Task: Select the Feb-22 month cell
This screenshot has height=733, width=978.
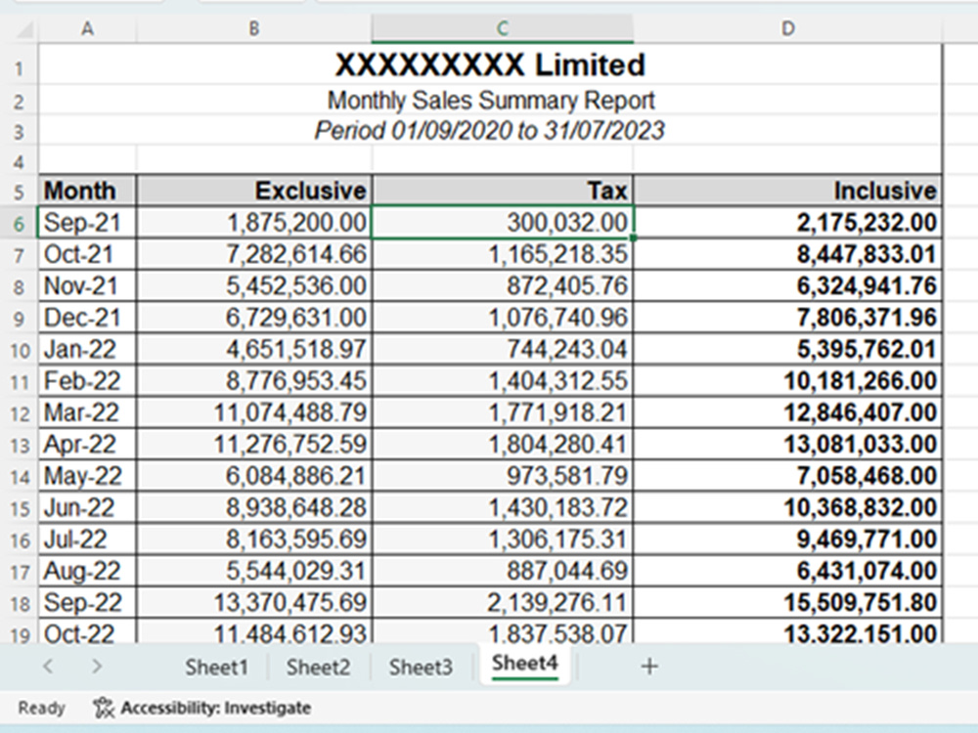Action: (87, 381)
